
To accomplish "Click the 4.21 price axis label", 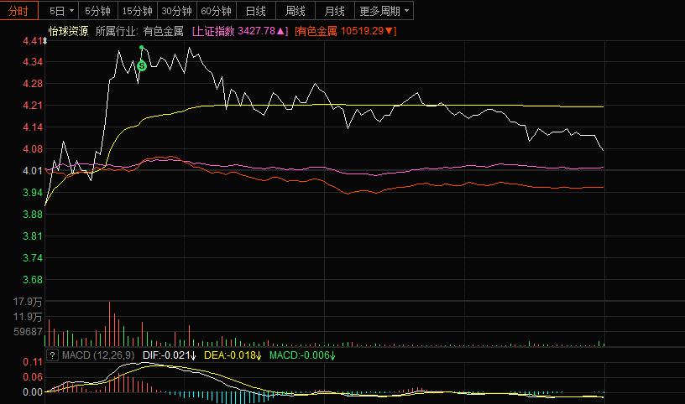I will (x=33, y=105).
